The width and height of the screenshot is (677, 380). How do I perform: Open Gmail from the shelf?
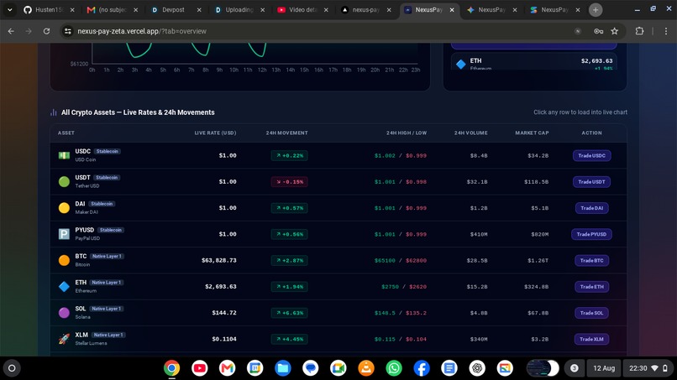pos(227,368)
